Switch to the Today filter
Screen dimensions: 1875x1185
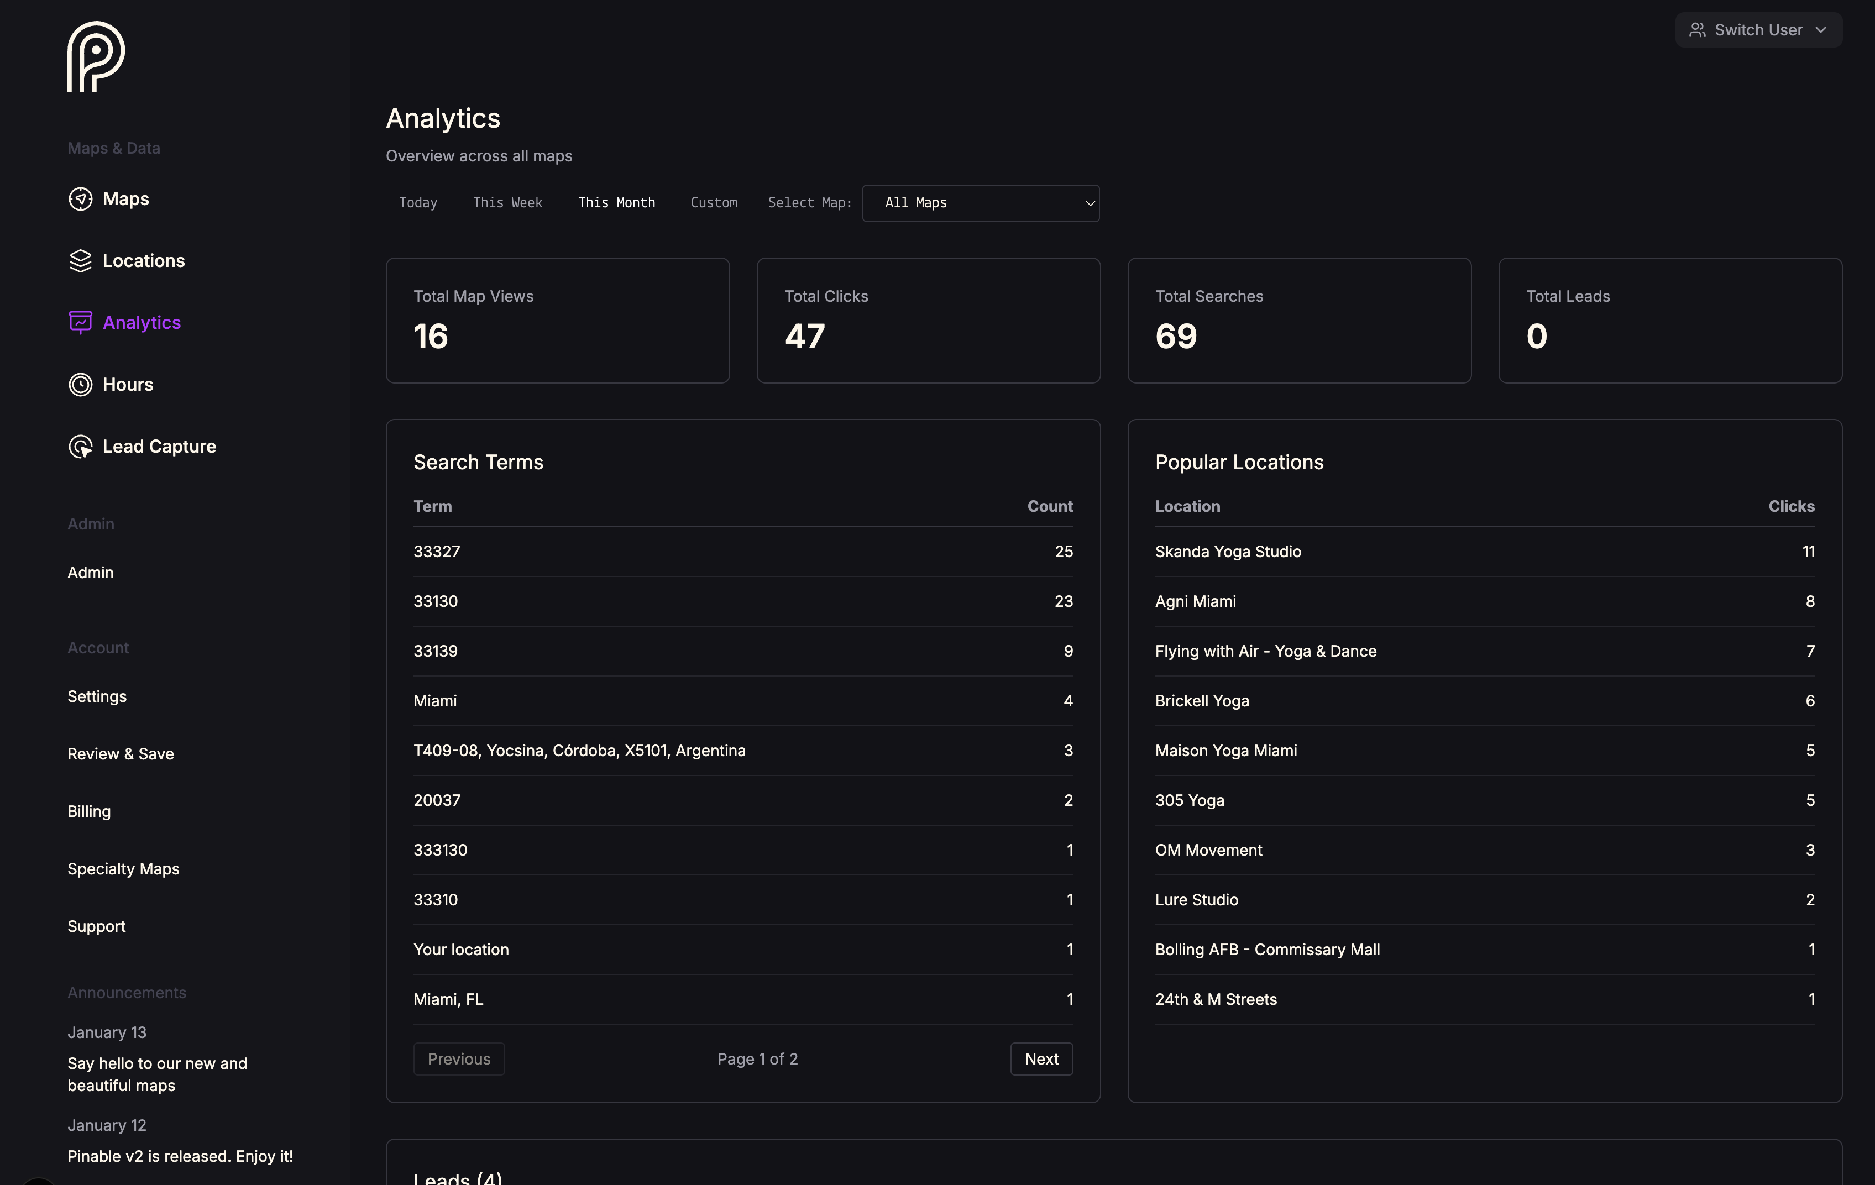click(x=417, y=202)
